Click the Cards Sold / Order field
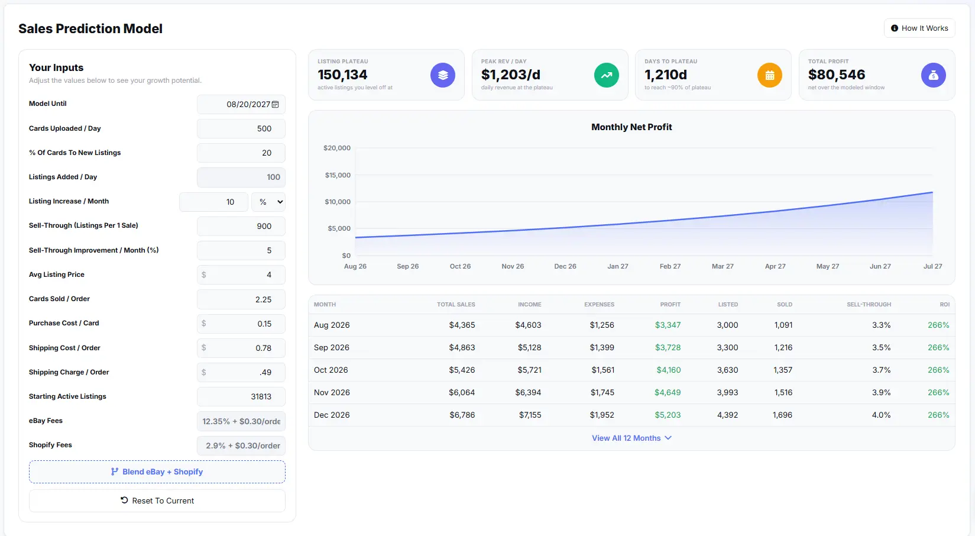This screenshot has width=975, height=536. point(241,299)
